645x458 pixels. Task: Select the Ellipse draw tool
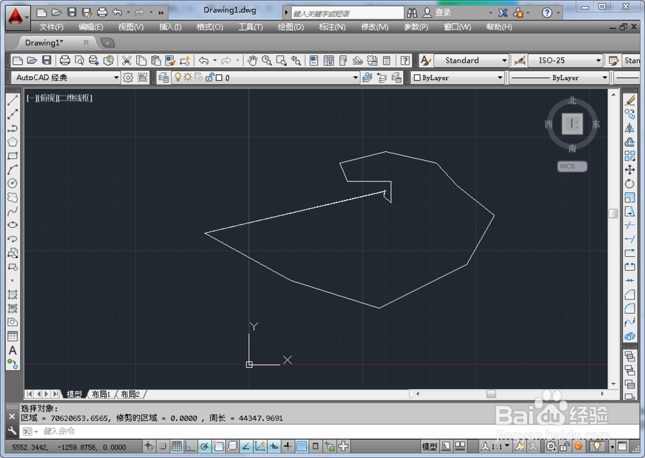click(13, 225)
